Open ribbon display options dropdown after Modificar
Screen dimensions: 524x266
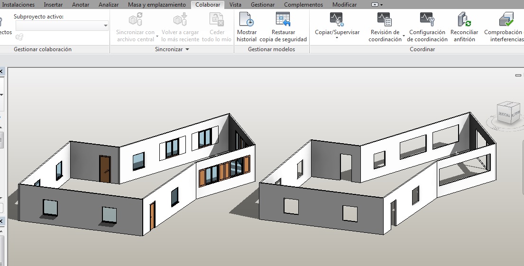(377, 5)
